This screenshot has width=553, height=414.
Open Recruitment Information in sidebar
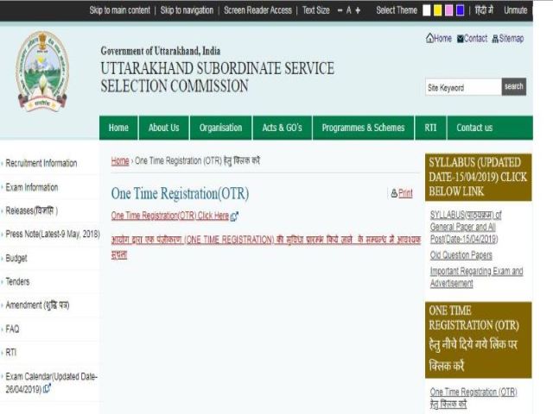click(41, 163)
